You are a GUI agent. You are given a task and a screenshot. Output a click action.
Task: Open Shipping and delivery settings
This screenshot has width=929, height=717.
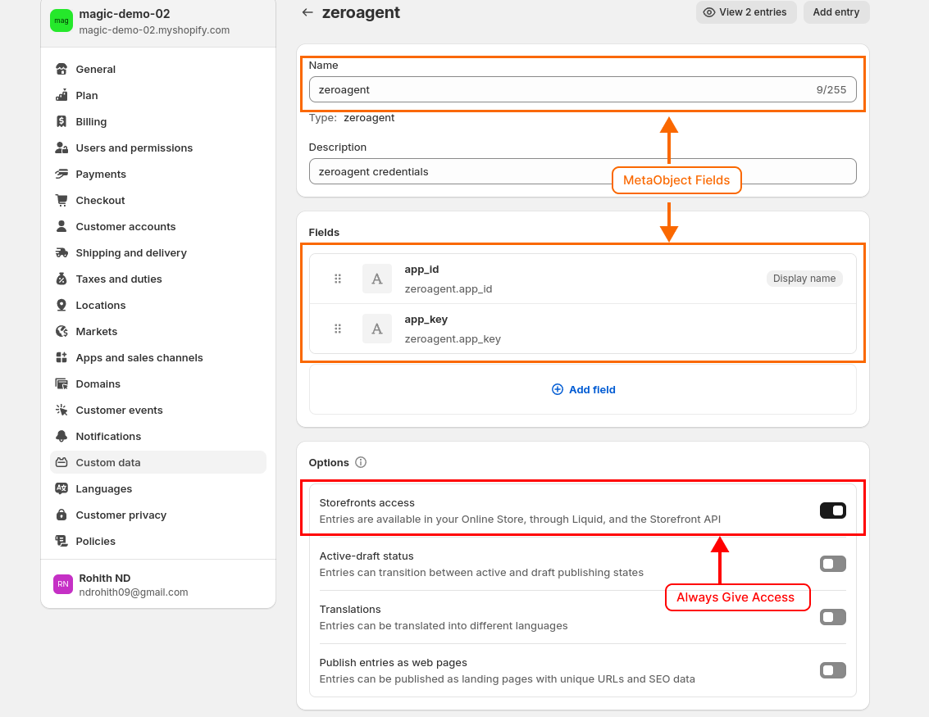point(158,253)
